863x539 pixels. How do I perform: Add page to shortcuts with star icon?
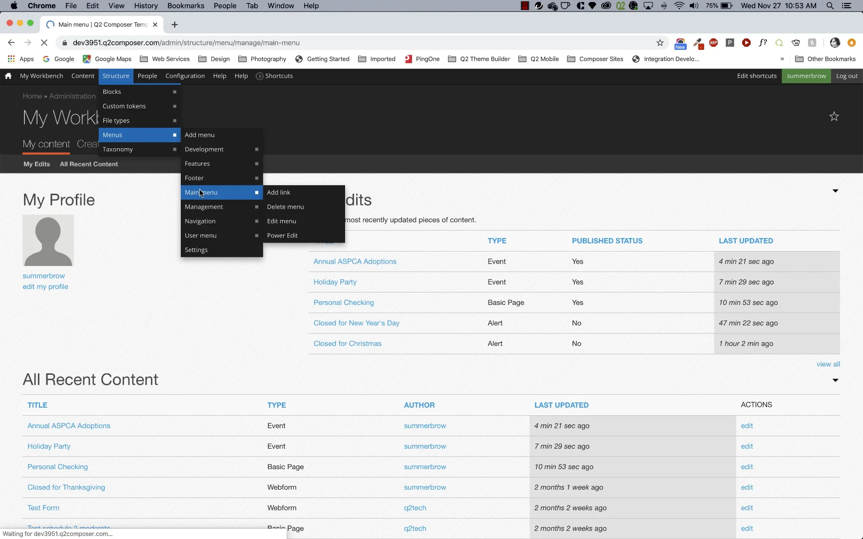834,116
